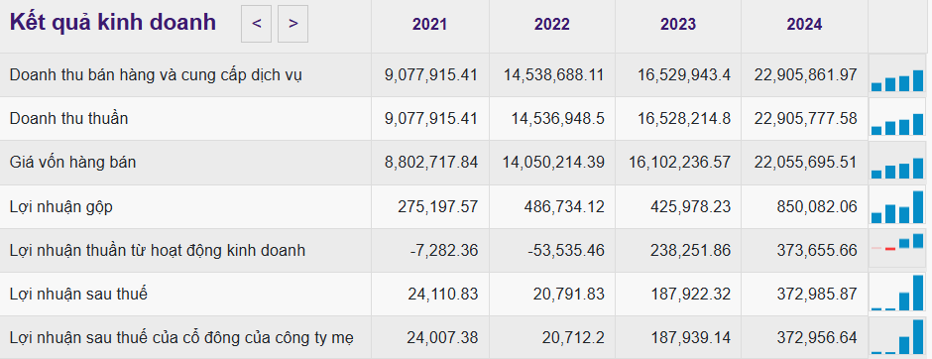The image size is (932, 359).
Task: Open the chart for Lợi nhuận sau thuế công ty mẹ
Action: point(897,336)
